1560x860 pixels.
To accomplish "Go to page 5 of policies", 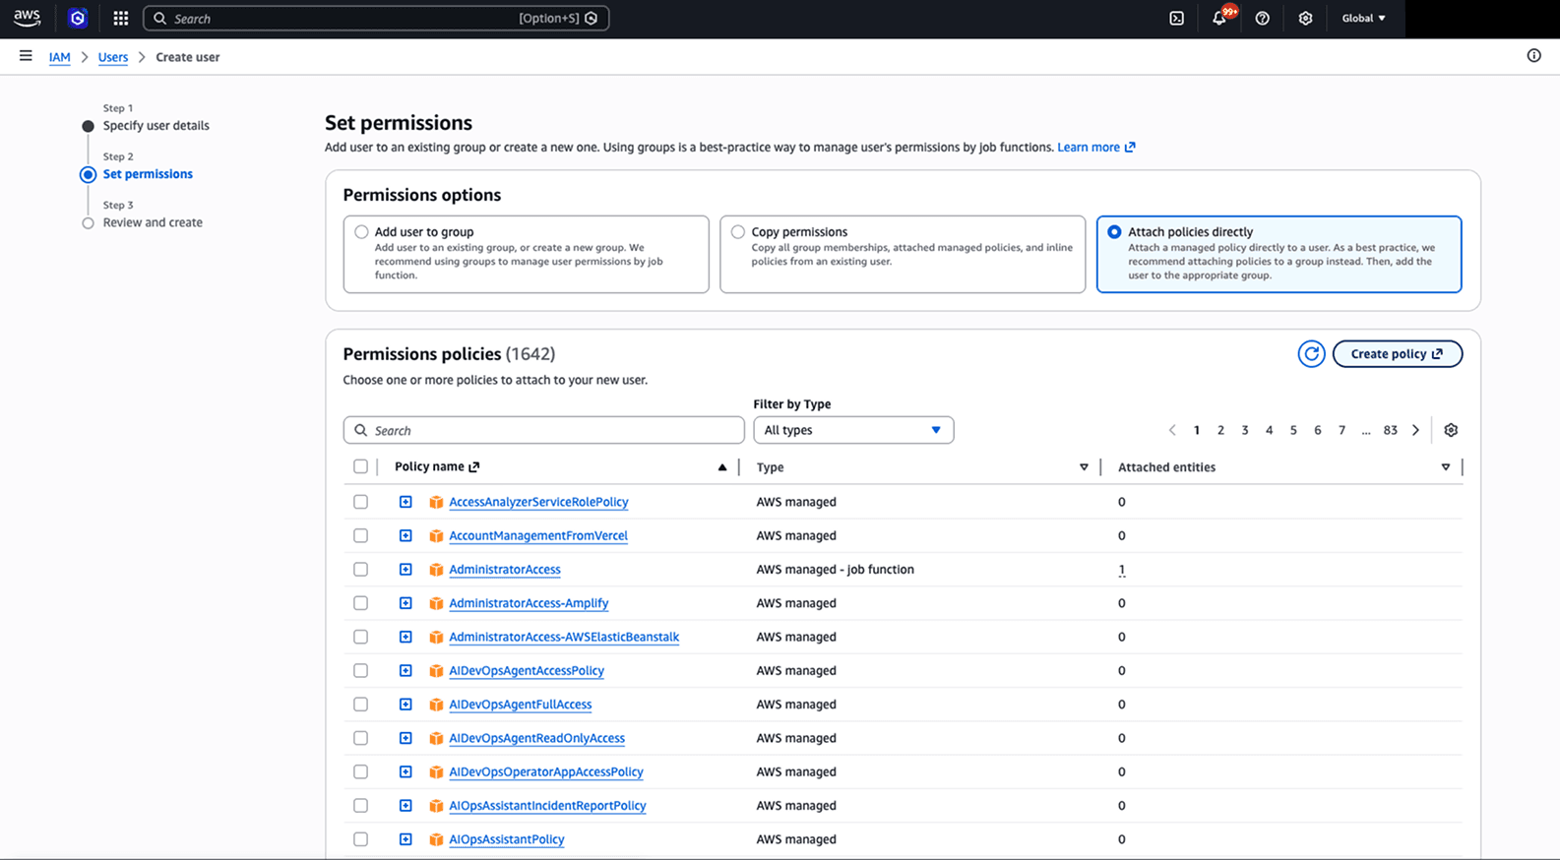I will click(1293, 430).
